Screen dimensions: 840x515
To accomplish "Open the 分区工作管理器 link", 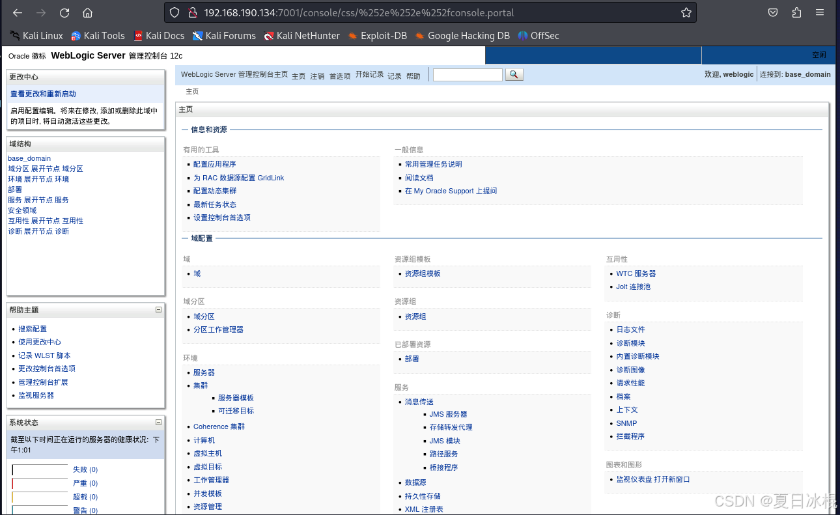I will 218,329.
